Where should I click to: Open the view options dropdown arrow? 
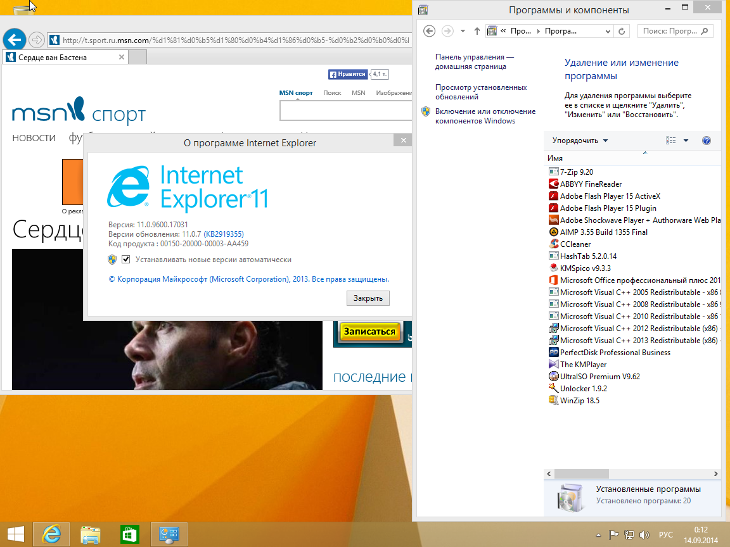(686, 141)
